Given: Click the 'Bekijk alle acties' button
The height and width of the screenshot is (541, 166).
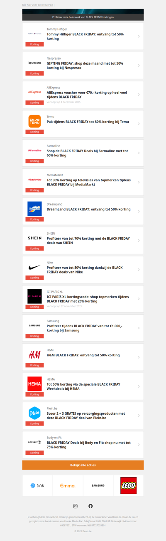Looking at the screenshot, I should (83, 465).
